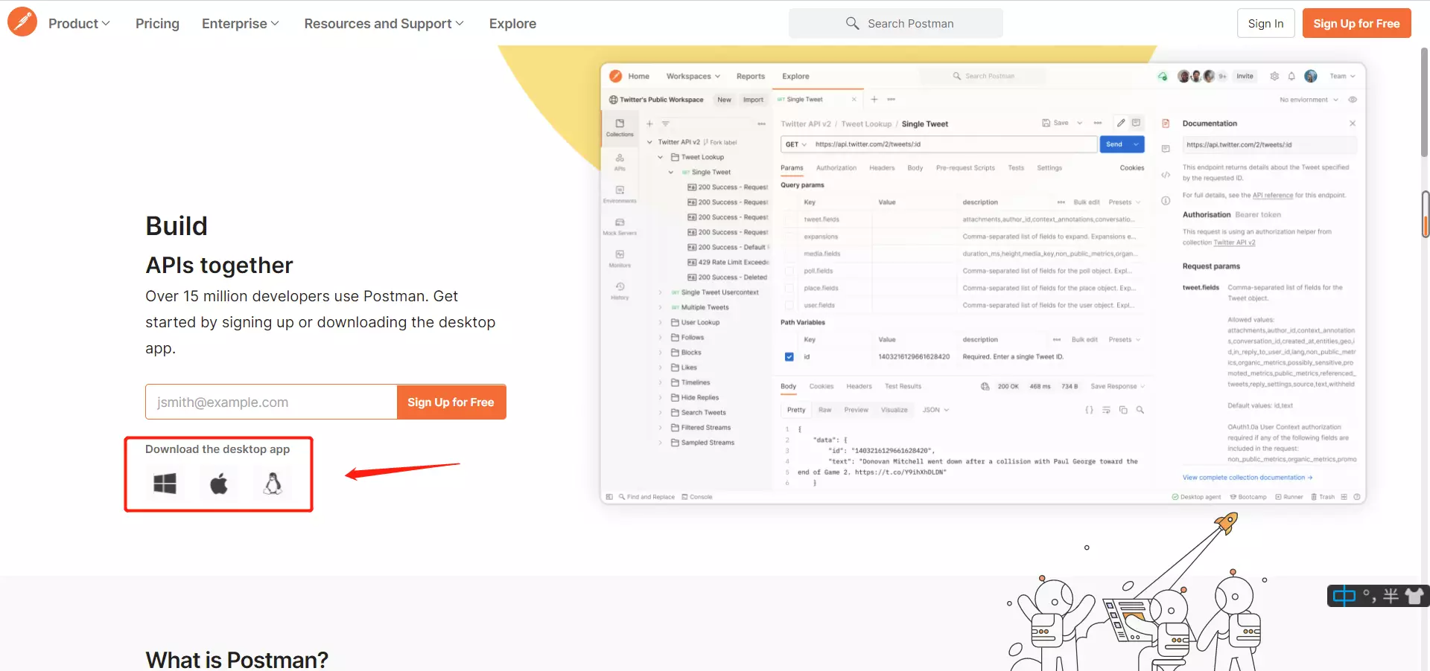Open APIs in the app preview sidebar
This screenshot has height=671, width=1430.
coord(620,161)
